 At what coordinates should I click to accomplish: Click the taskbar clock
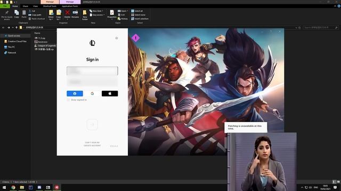326,187
